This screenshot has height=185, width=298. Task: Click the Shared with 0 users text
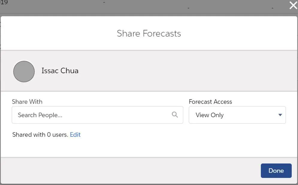pos(40,134)
